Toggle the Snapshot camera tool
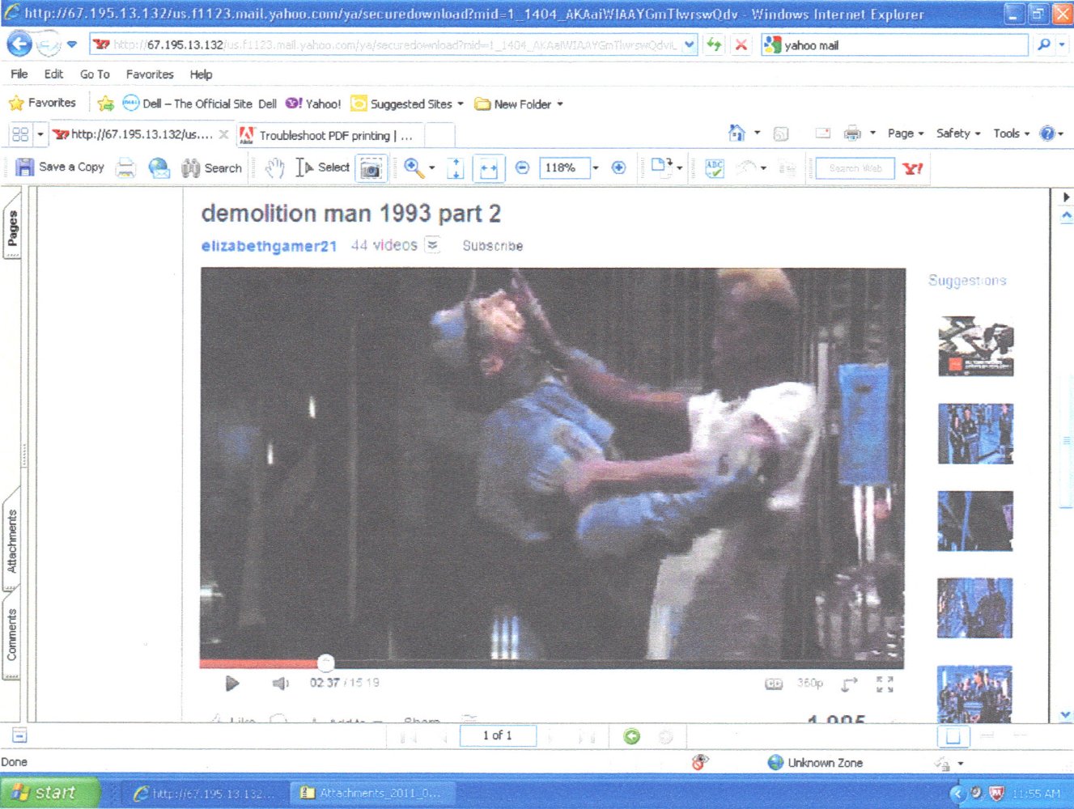Image resolution: width=1074 pixels, height=809 pixels. point(371,168)
